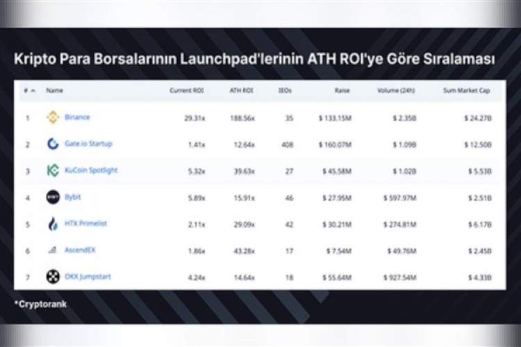Open the Gate.io Startup link

pyautogui.click(x=88, y=144)
